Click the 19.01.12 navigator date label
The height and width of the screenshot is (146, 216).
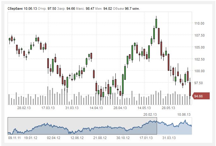[31, 138]
